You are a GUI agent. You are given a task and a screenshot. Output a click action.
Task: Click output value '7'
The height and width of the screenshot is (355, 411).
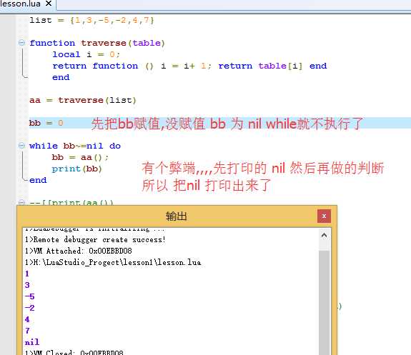[27, 331]
